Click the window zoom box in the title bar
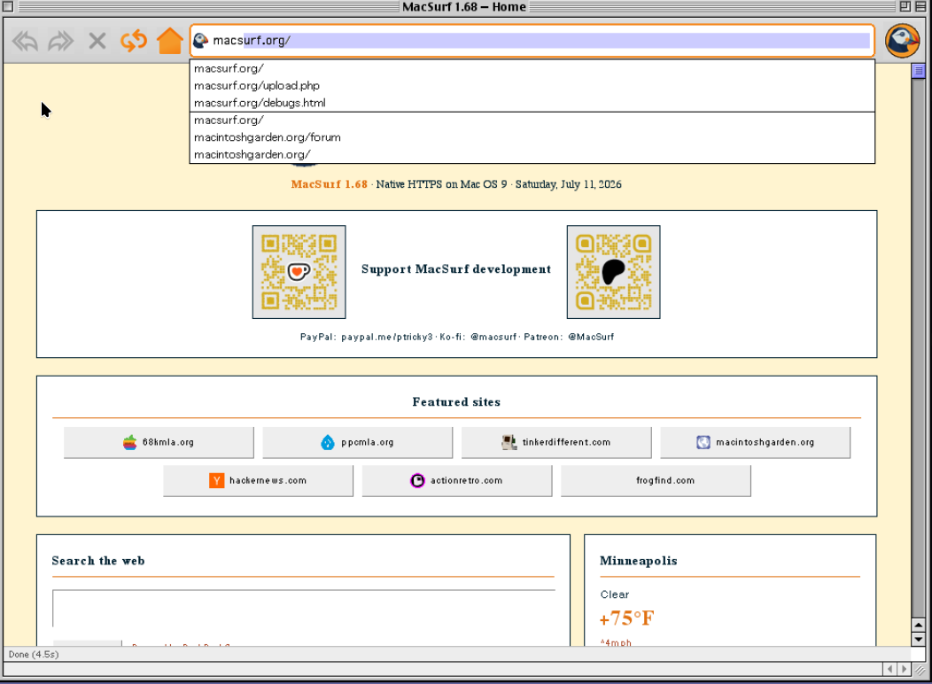Screen dimensions: 932x684 click(x=905, y=6)
